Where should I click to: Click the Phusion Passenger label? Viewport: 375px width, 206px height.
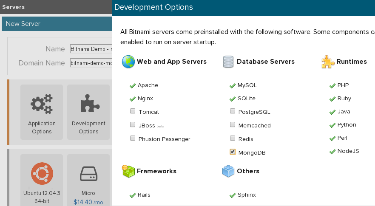[164, 139]
